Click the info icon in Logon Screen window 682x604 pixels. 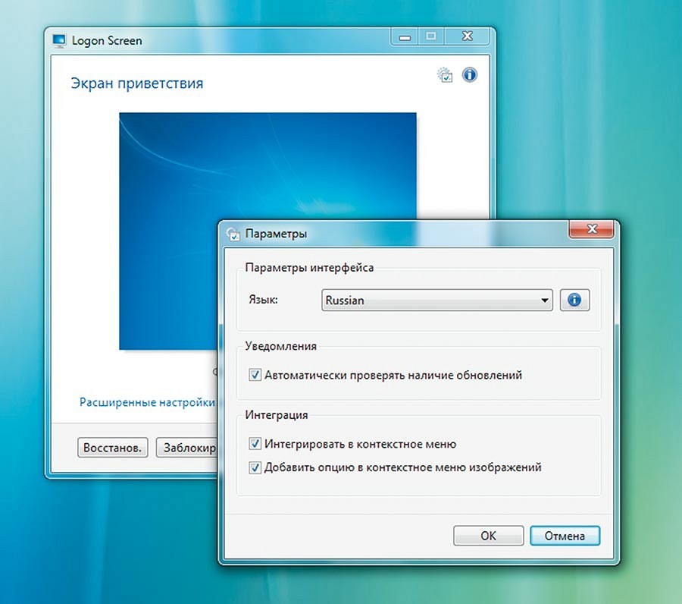[x=469, y=75]
